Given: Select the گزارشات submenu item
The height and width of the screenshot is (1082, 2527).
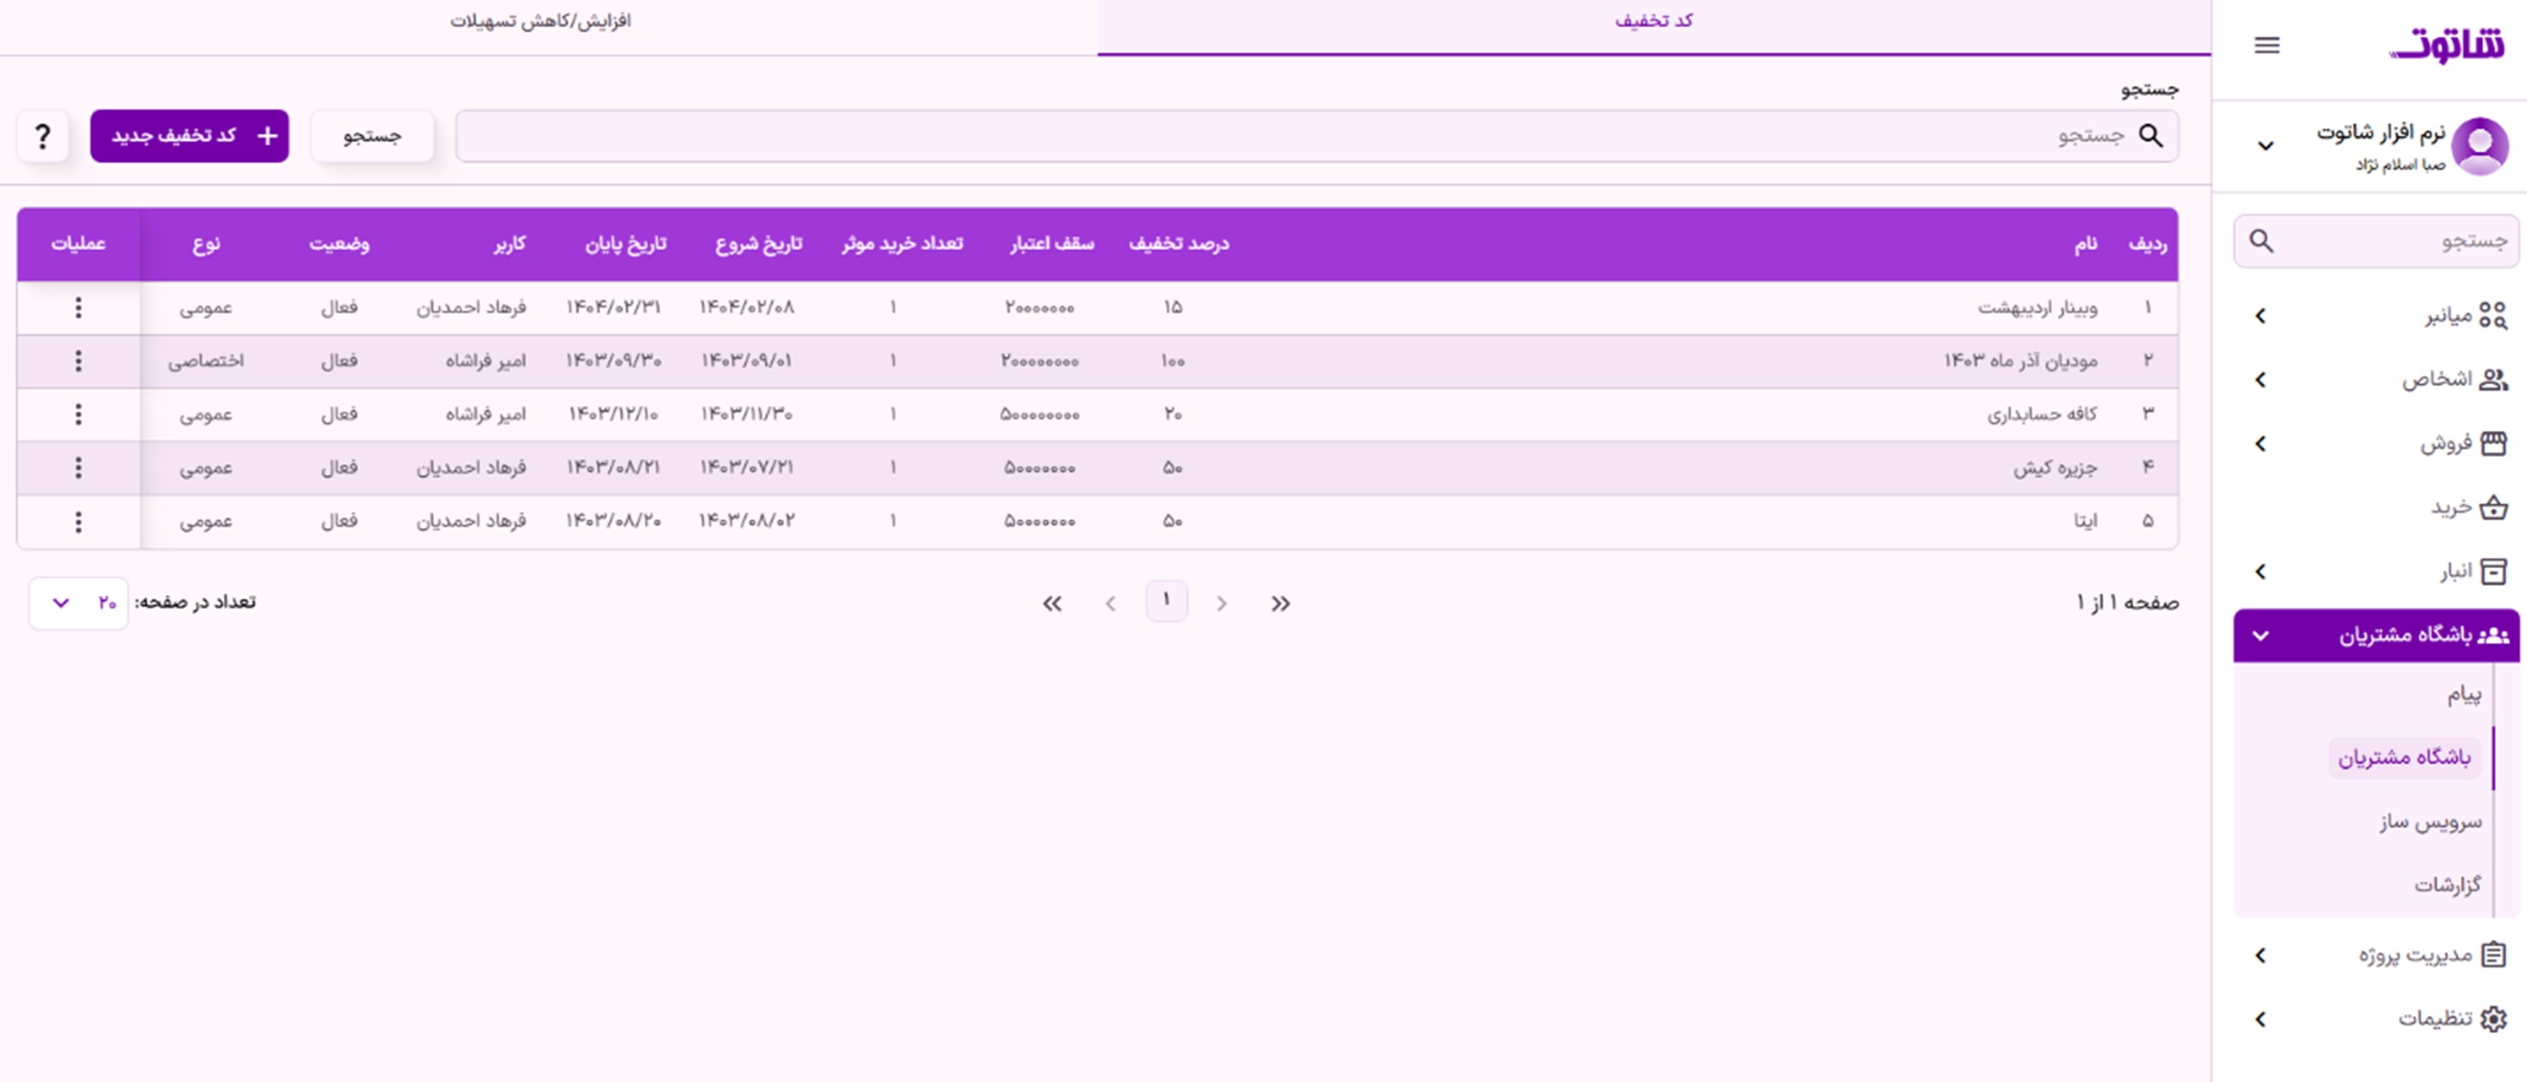Looking at the screenshot, I should click(2447, 885).
